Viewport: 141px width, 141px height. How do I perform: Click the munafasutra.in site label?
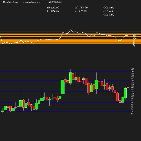point(33,2)
